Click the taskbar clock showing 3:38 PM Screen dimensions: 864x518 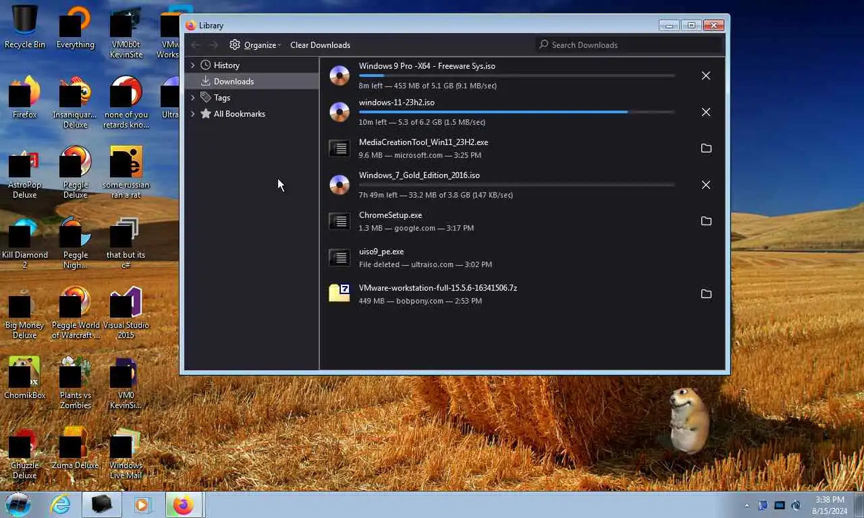coord(830,505)
